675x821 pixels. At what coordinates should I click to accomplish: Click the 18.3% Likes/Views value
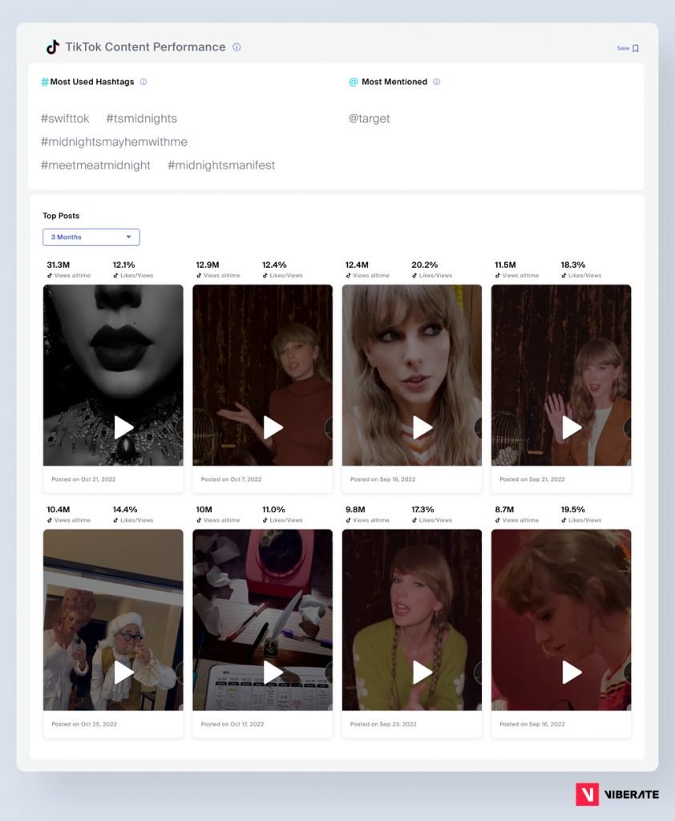(x=573, y=265)
